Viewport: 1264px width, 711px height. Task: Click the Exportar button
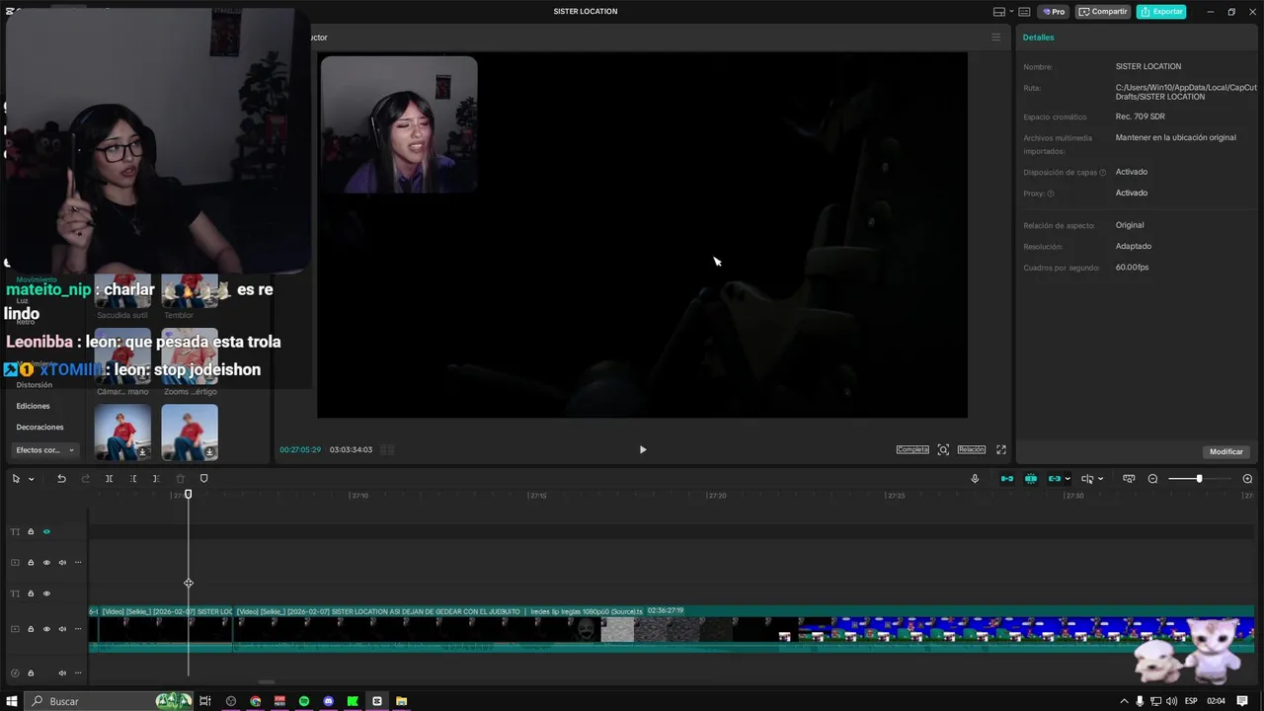[1161, 12]
